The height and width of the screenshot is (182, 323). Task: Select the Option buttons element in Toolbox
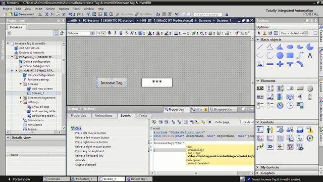(x=270, y=105)
